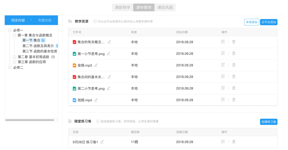288x150 pixels.
Task: Expand the 第二章 基本初等函数 node
Action: point(14,57)
